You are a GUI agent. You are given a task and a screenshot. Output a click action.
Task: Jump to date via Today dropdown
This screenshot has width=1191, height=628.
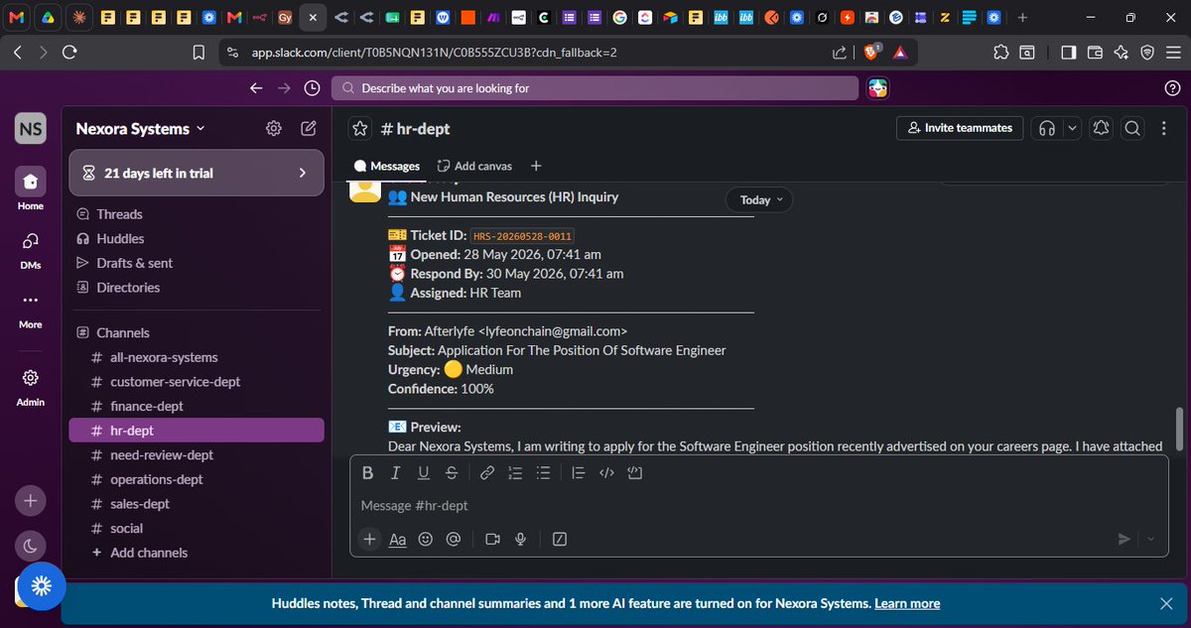click(x=760, y=199)
